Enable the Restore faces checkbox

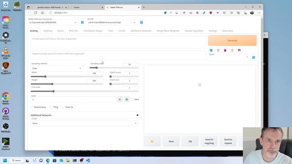coord(32,107)
